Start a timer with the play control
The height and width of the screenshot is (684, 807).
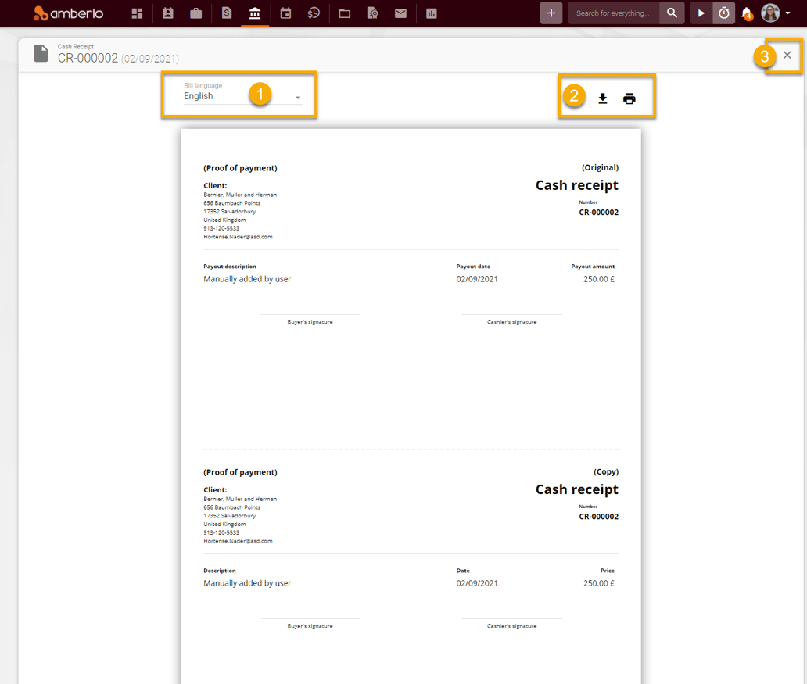coord(700,13)
